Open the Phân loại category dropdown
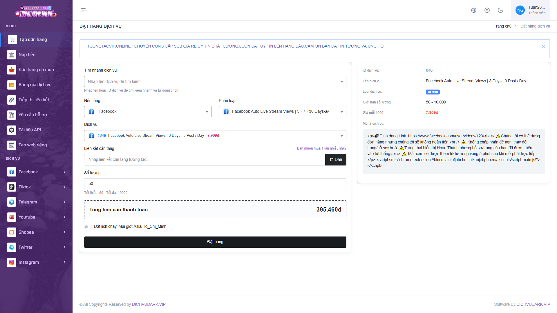557x313 pixels. coord(282,112)
